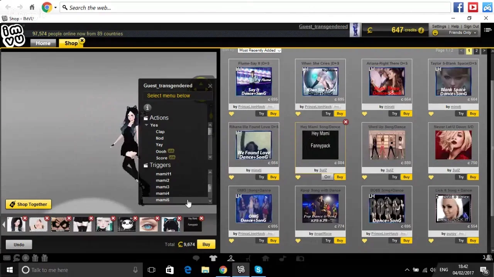
Task: Add Flume-Say It to wishlist via heart
Action: 232,113
